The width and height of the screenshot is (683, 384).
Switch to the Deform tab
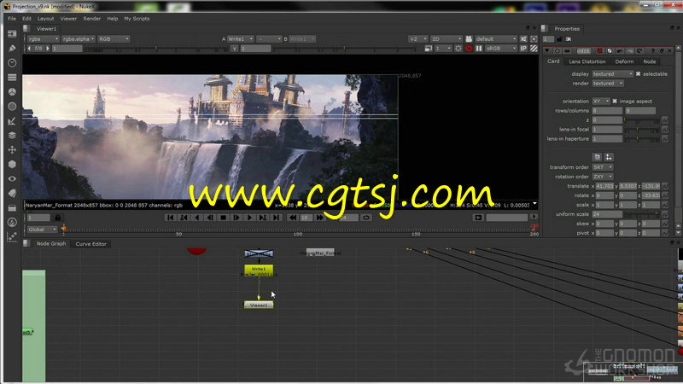coord(624,61)
